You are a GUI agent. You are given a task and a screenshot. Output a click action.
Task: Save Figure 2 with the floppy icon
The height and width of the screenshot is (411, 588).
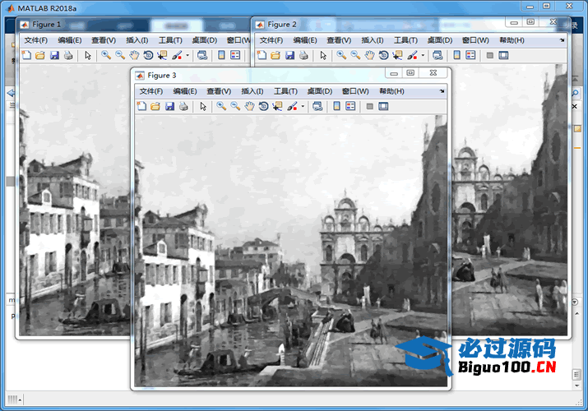click(x=289, y=55)
